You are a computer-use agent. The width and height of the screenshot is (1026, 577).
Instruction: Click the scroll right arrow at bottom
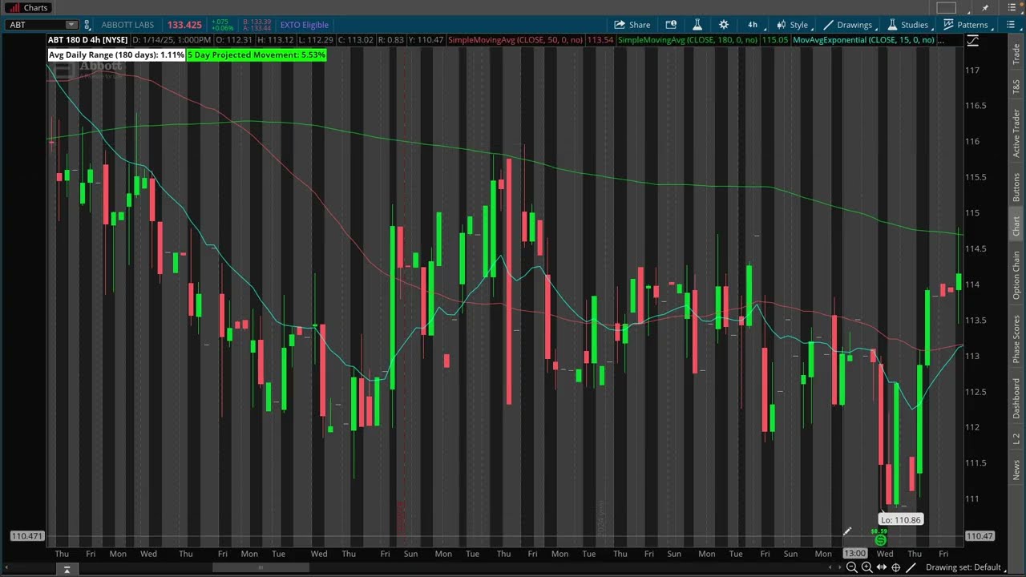pos(839,567)
